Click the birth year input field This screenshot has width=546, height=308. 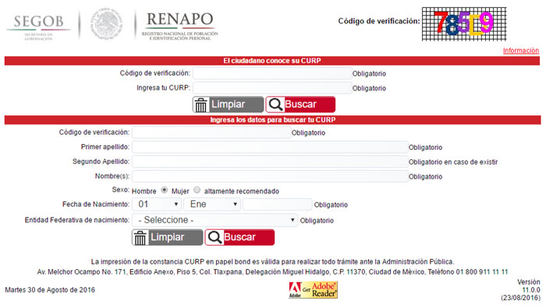277,204
